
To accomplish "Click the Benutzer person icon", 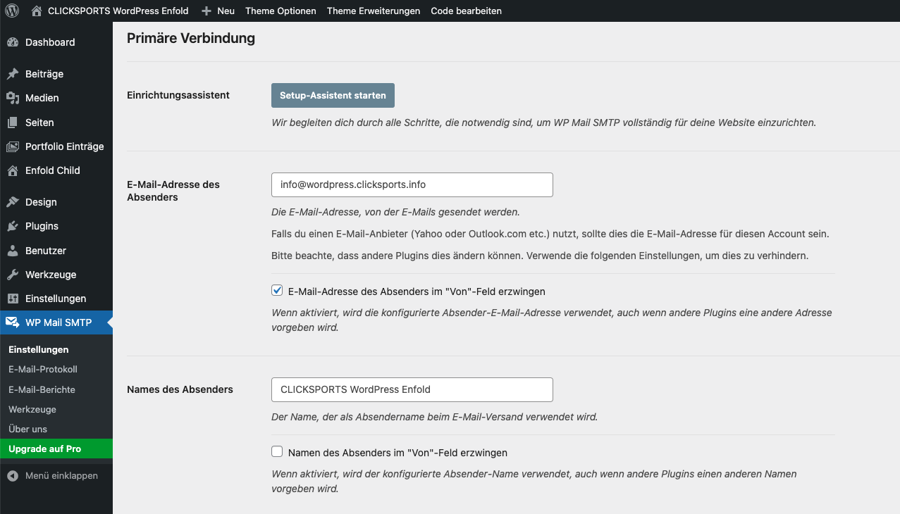I will point(13,251).
